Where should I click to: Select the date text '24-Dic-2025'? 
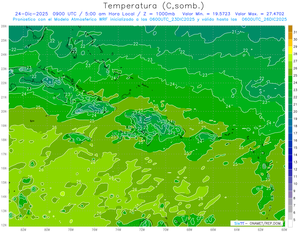pos(31,14)
